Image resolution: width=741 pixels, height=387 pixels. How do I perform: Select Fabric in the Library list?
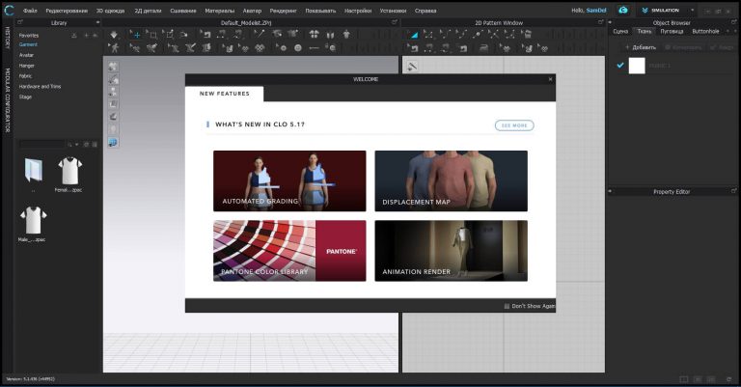(25, 76)
